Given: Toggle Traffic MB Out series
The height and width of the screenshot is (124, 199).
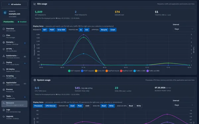Looking at the screenshot, I should (x=87, y=30).
